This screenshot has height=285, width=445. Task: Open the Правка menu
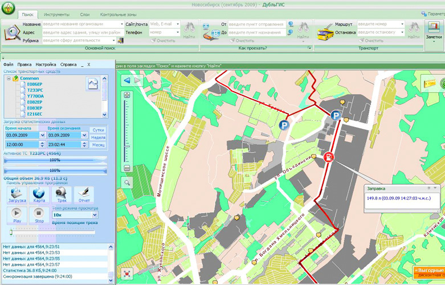click(25, 64)
